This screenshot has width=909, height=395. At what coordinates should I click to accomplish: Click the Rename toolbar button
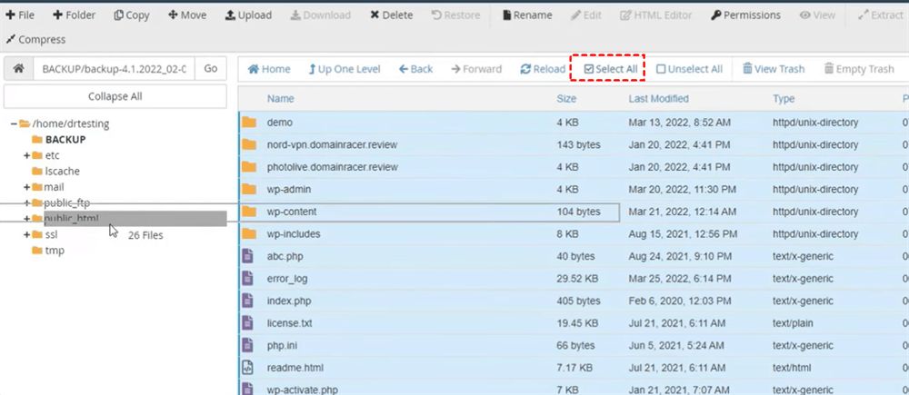point(527,15)
